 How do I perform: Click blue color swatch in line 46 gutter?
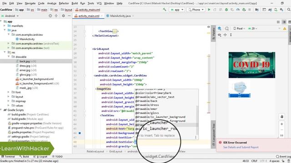(80, 133)
